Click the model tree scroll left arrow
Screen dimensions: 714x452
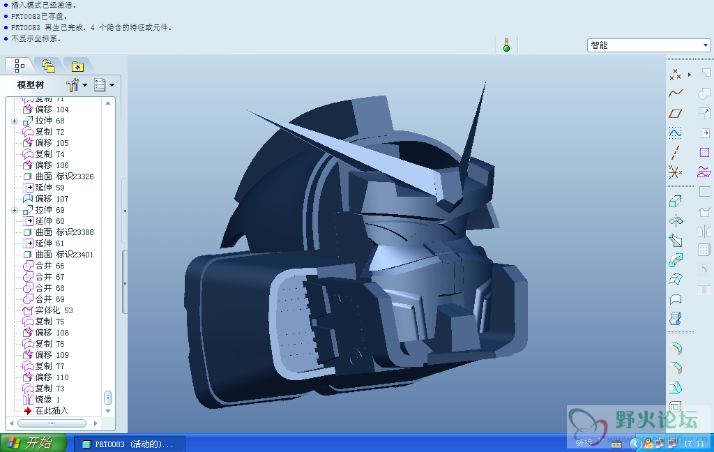click(11, 423)
